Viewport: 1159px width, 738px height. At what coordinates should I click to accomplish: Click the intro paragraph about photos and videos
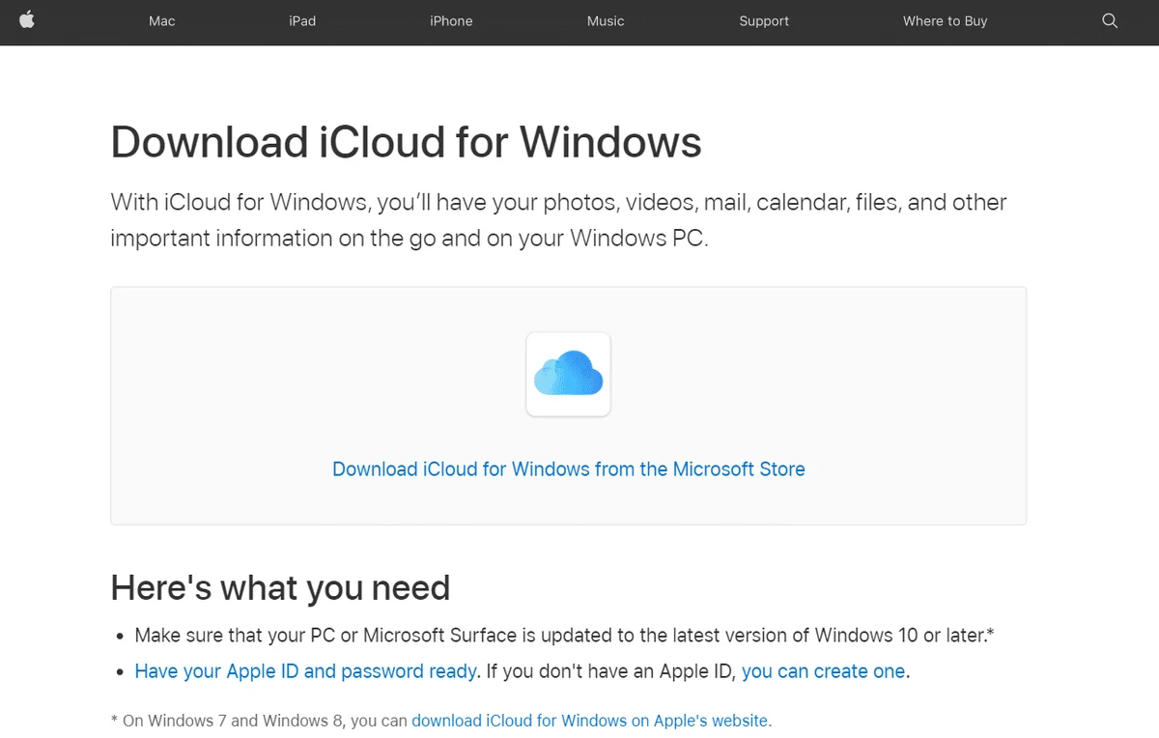tap(558, 220)
